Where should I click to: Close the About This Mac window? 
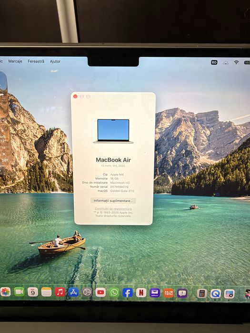click(x=75, y=97)
